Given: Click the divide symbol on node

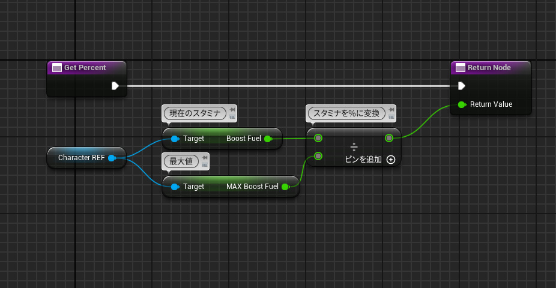Looking at the screenshot, I should [354, 146].
